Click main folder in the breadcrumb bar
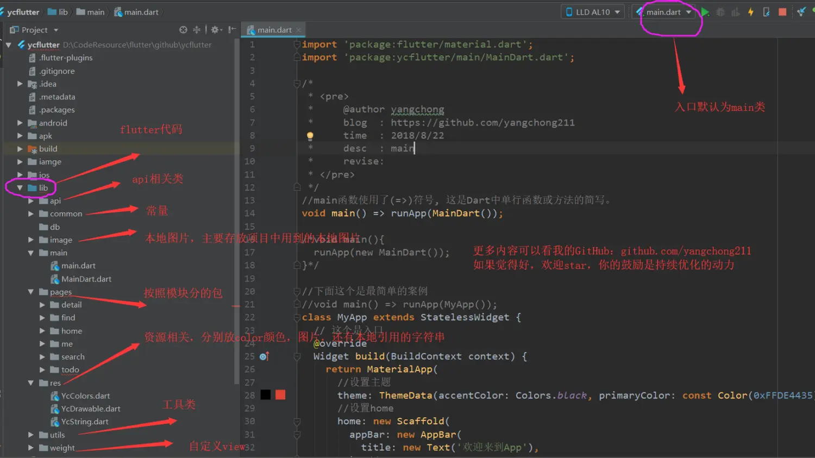The width and height of the screenshot is (815, 458). click(90, 12)
